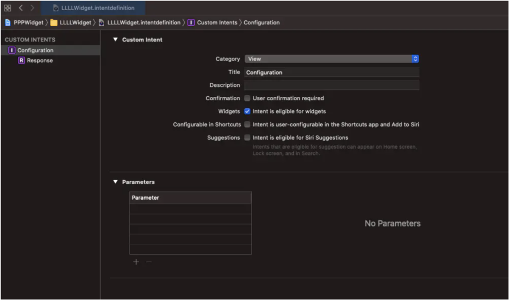Click LLLLWidget.intentdefinition in breadcrumb
This screenshot has height=301, width=510.
(x=144, y=23)
